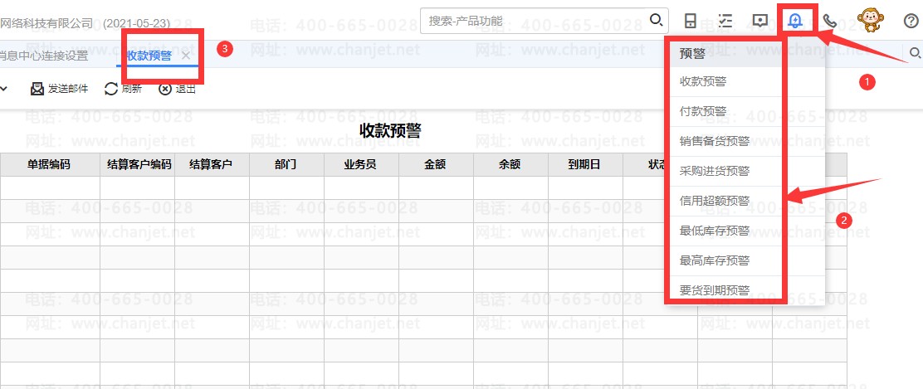Open the calculator icon in top bar

pos(690,21)
